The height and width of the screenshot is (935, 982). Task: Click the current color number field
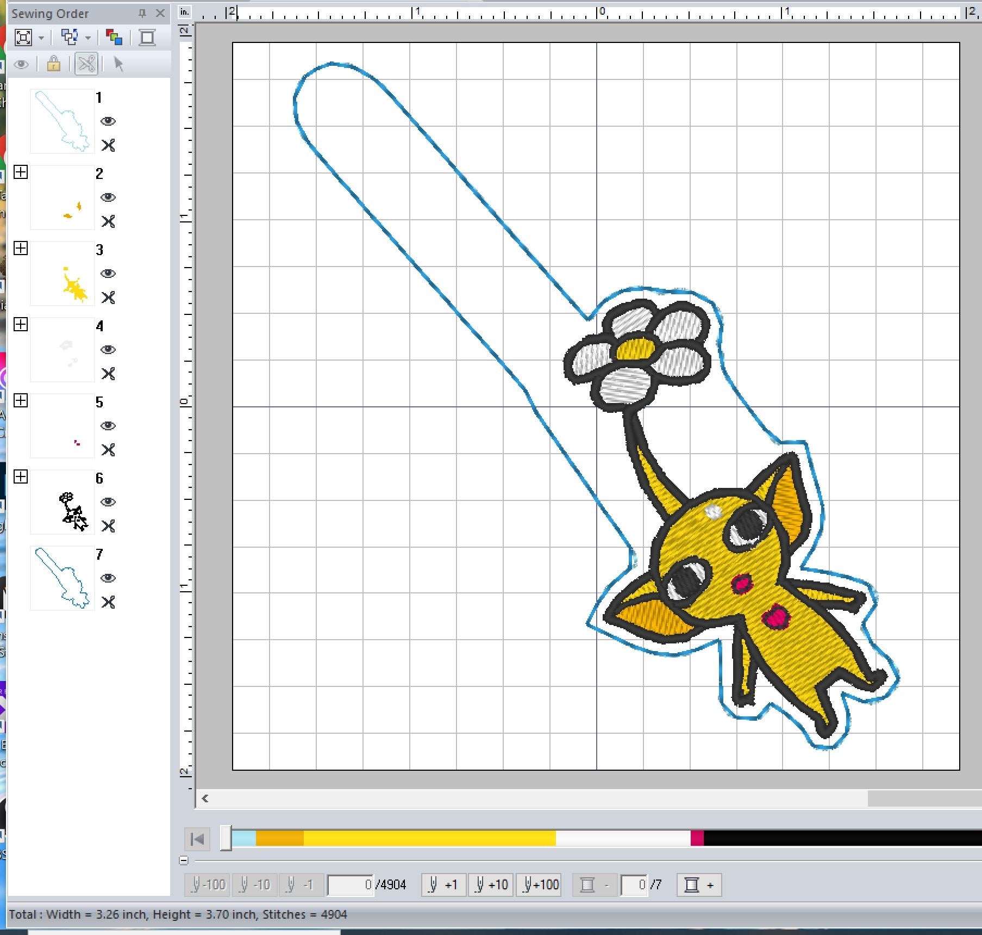click(634, 885)
